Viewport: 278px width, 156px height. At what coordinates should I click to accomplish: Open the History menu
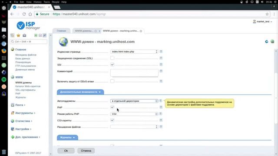[x=37, y=2]
